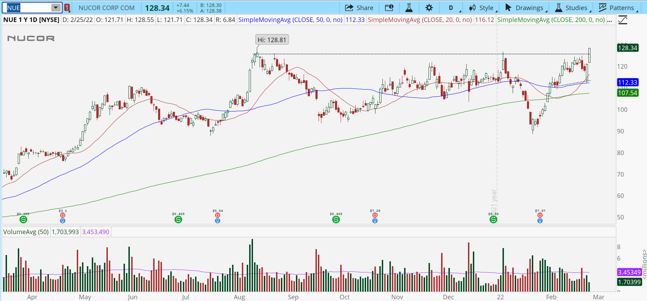Click the first $0.405 dividend icon near April

tap(23, 219)
